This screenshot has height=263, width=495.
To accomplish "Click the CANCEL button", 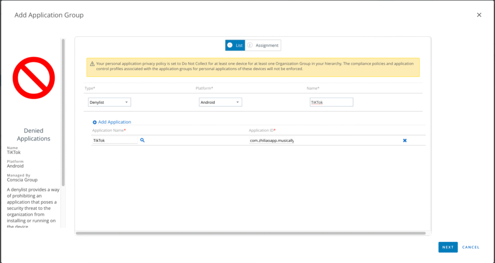I will tap(471, 247).
